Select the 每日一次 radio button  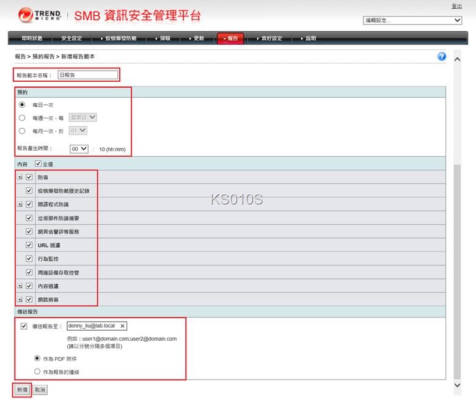22,104
